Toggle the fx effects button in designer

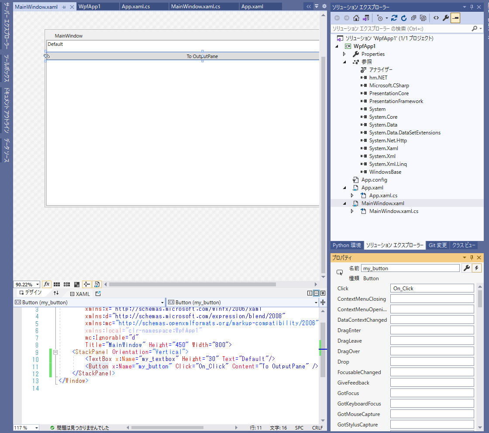(47, 284)
